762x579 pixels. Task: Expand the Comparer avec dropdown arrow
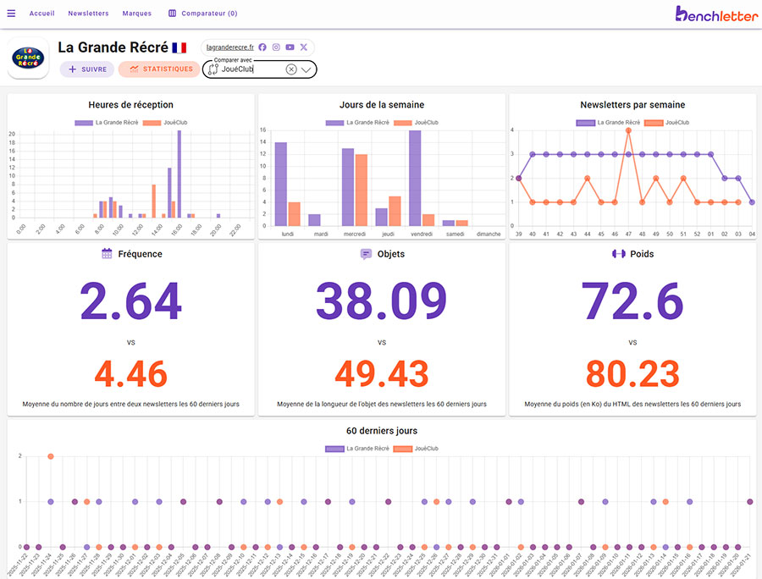click(306, 69)
